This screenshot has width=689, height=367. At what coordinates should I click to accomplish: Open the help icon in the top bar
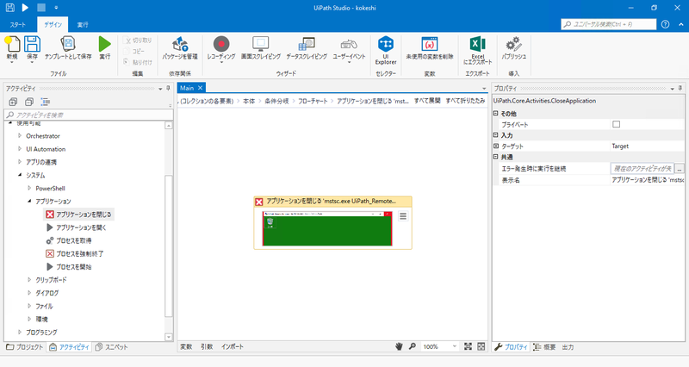click(665, 24)
